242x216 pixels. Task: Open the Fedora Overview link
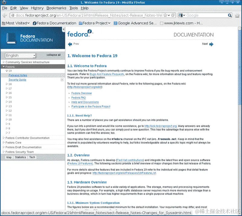(x=82, y=93)
